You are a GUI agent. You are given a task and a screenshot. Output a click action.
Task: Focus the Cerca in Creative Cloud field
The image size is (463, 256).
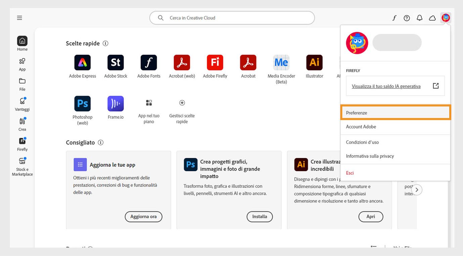(x=232, y=18)
